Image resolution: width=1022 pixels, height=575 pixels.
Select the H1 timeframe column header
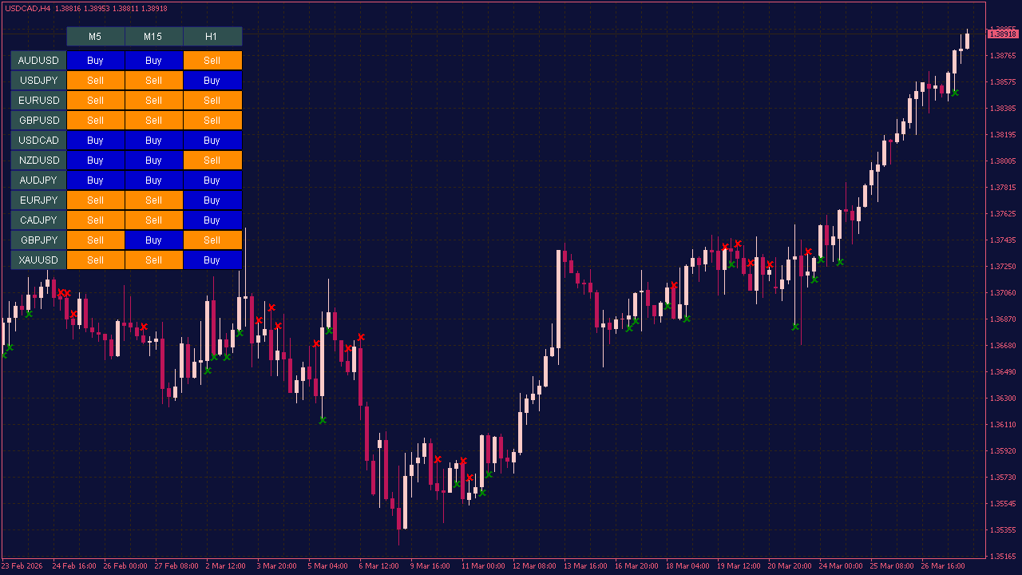click(x=212, y=37)
